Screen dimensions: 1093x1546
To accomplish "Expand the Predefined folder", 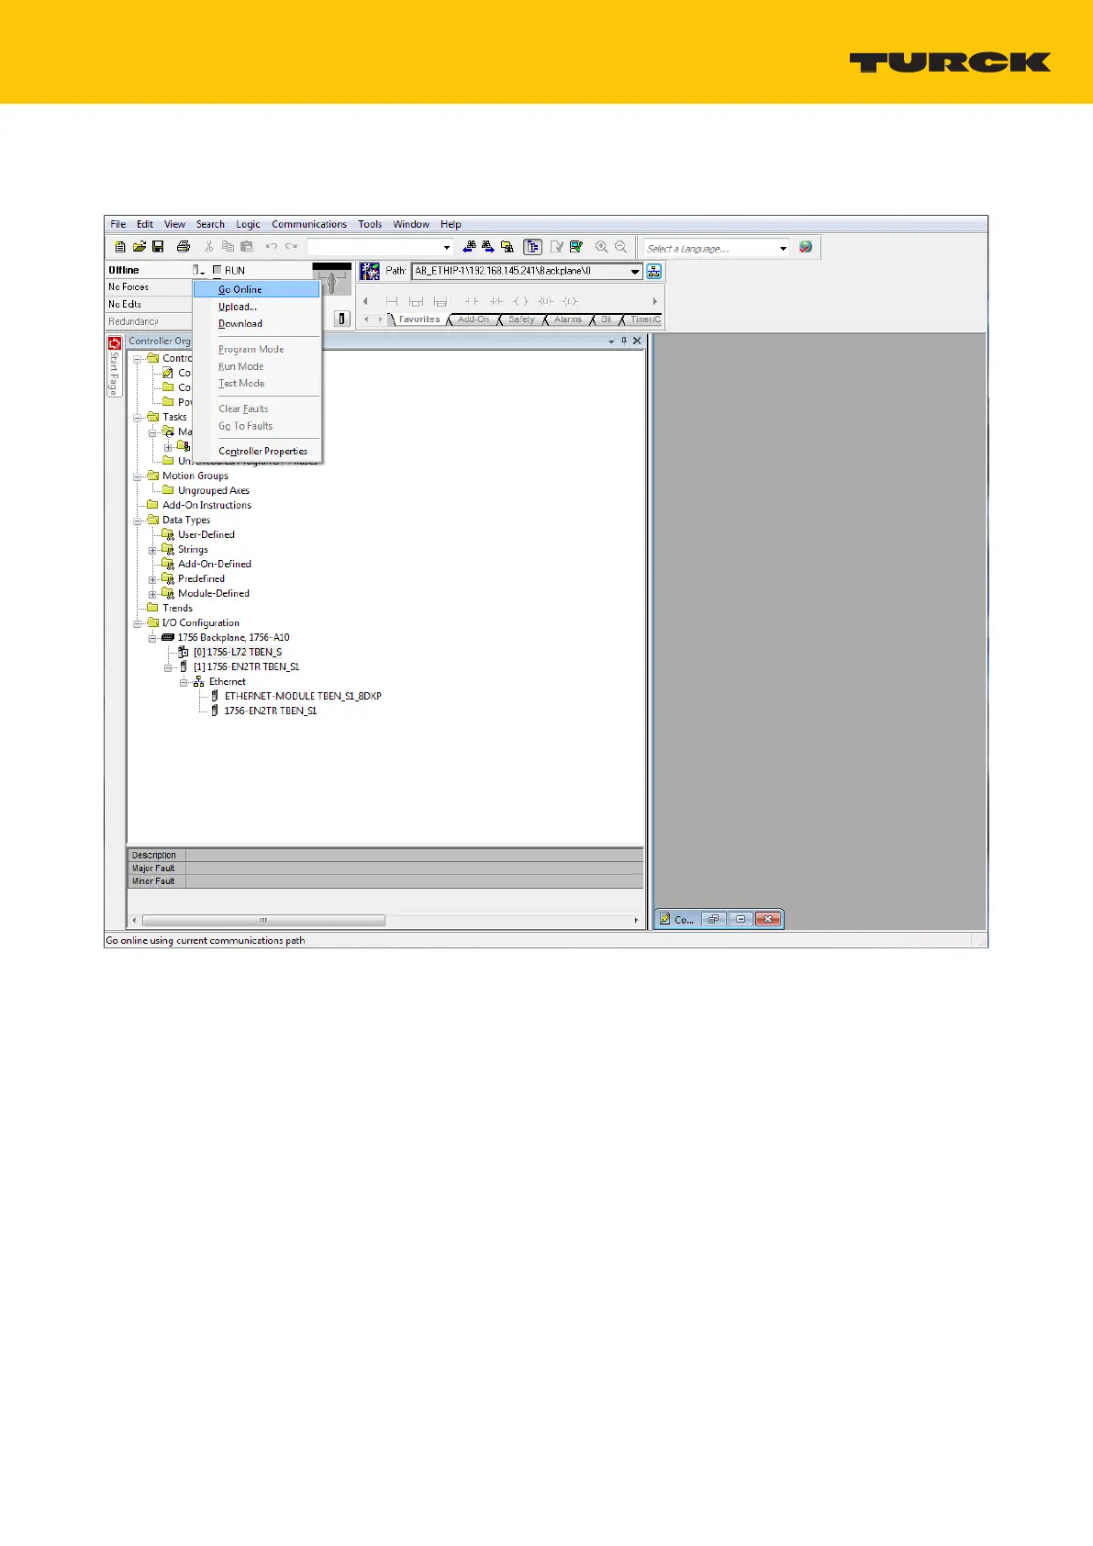I will click(153, 579).
